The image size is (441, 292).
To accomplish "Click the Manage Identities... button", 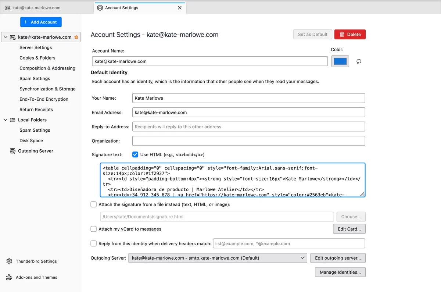I will [340, 272].
